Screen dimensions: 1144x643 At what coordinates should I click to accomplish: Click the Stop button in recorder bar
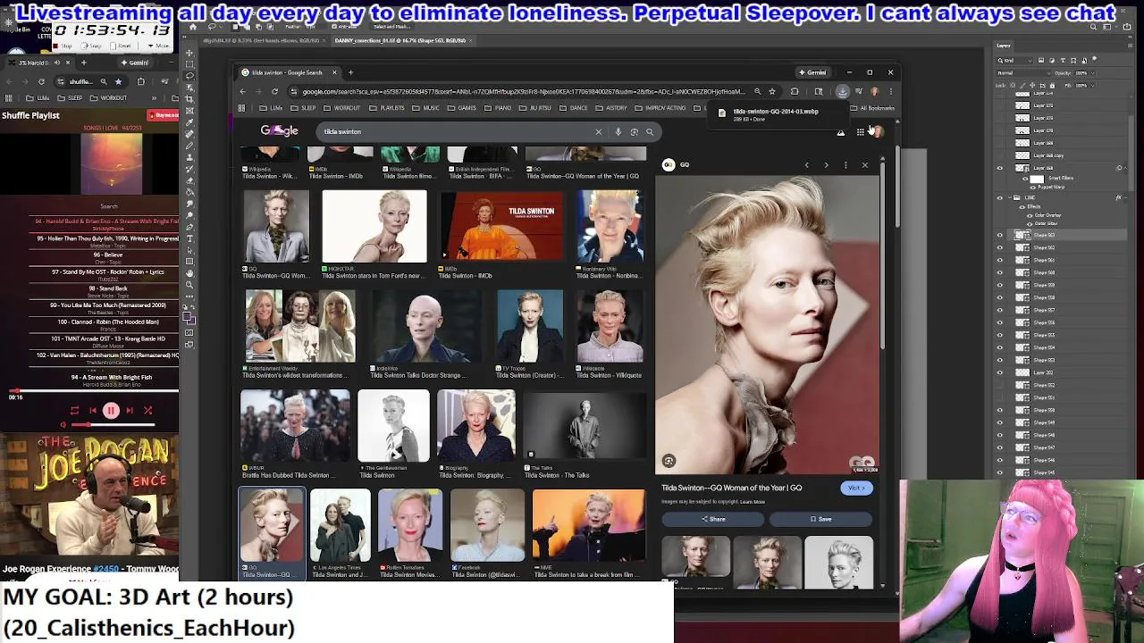point(63,46)
